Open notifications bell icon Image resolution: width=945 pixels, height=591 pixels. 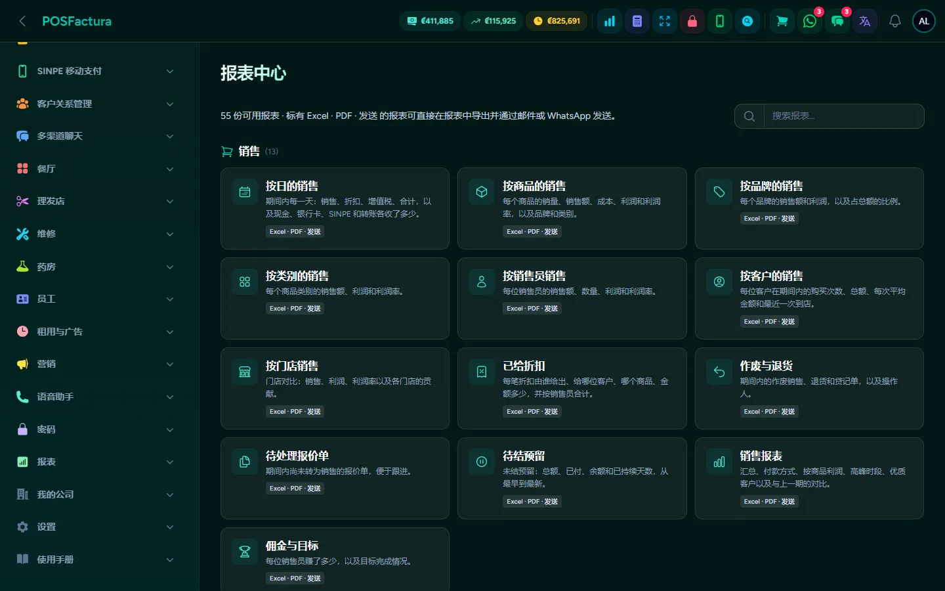[x=895, y=21]
